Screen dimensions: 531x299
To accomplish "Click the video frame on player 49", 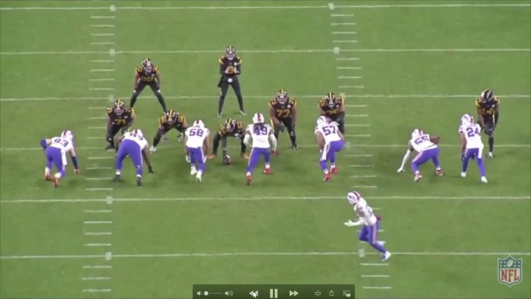I will [260, 148].
